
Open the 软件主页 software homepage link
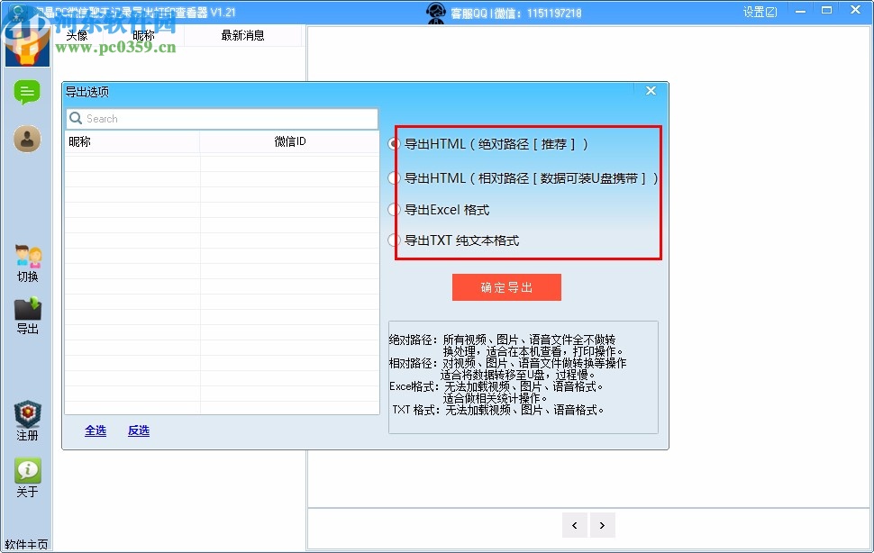coord(27,542)
